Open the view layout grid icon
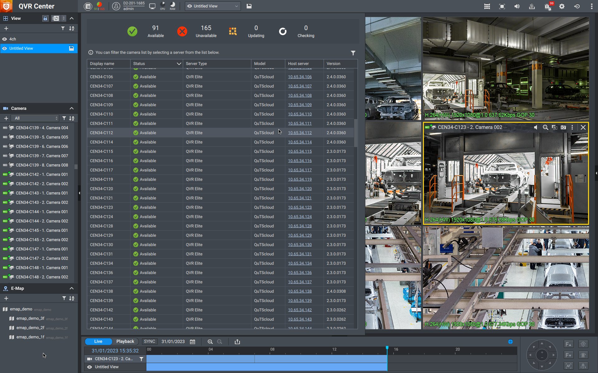This screenshot has height=373, width=598. (x=487, y=6)
